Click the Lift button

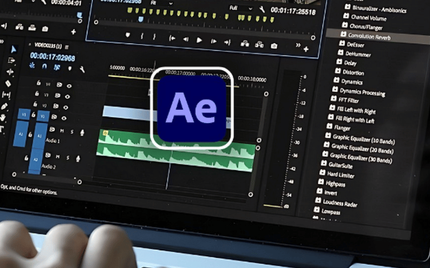click(245, 43)
